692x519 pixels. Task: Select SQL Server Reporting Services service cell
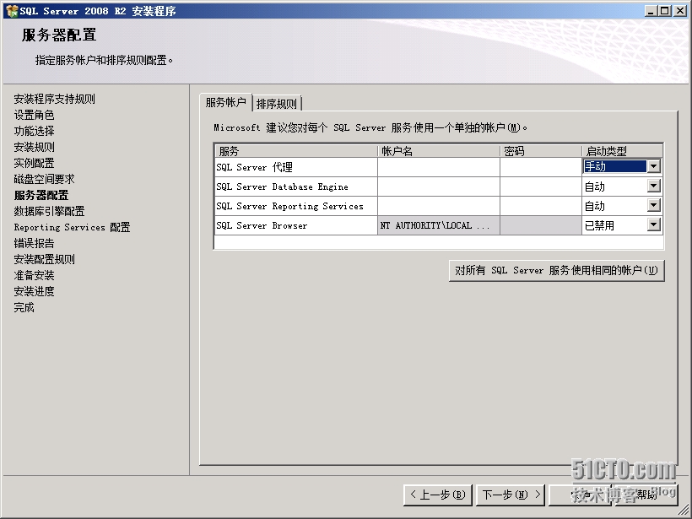(295, 206)
